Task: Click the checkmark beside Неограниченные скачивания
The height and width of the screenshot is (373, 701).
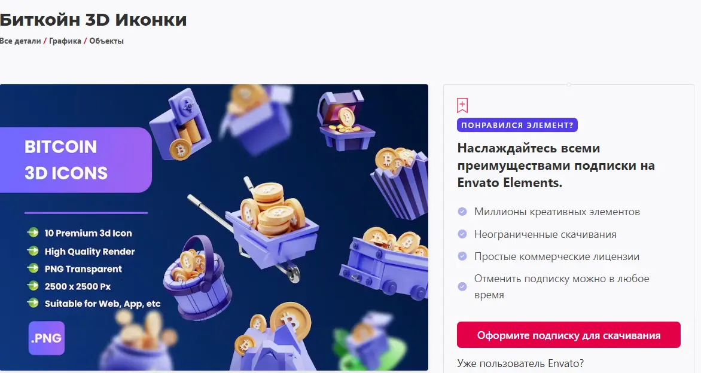Action: click(x=462, y=234)
